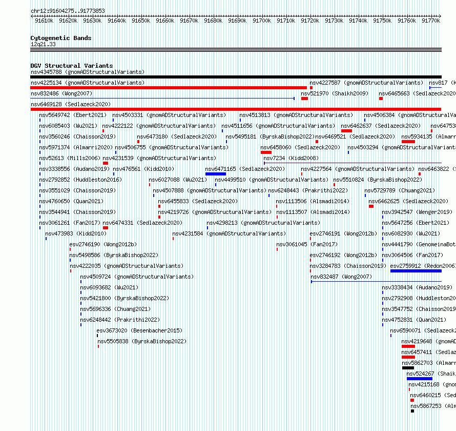This screenshot has height=431, width=456.
Task: Open nsv476561 (Kidd2010) label
Action: pos(143,169)
